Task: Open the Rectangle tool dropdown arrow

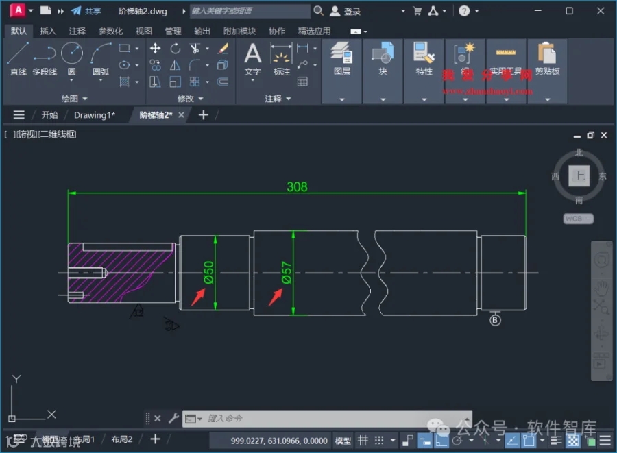Action: [137, 49]
